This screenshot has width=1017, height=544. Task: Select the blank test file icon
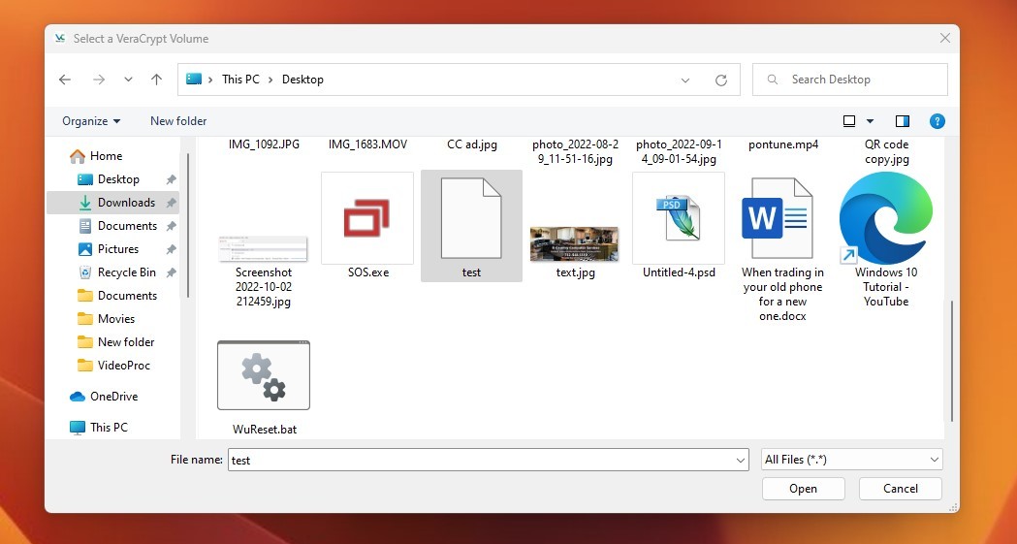click(x=471, y=218)
